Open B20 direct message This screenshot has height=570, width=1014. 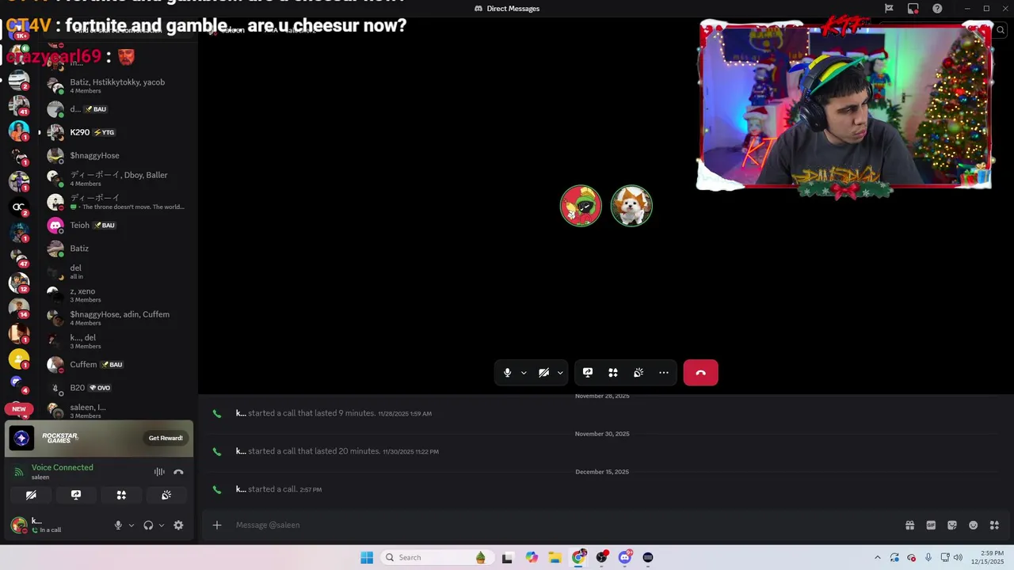pos(117,388)
